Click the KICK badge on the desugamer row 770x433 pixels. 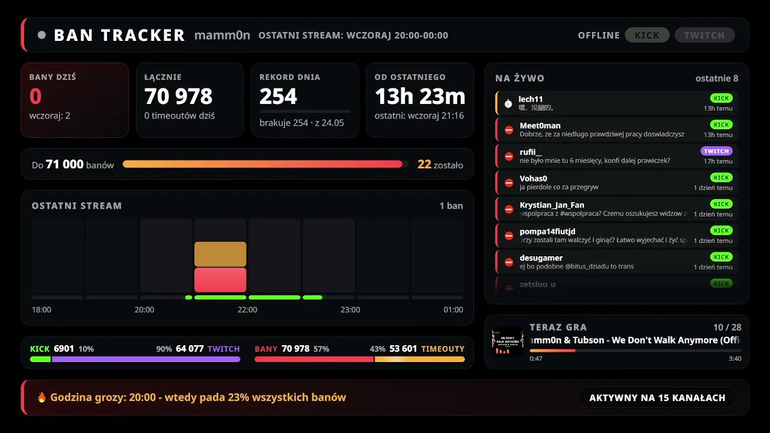pyautogui.click(x=721, y=257)
